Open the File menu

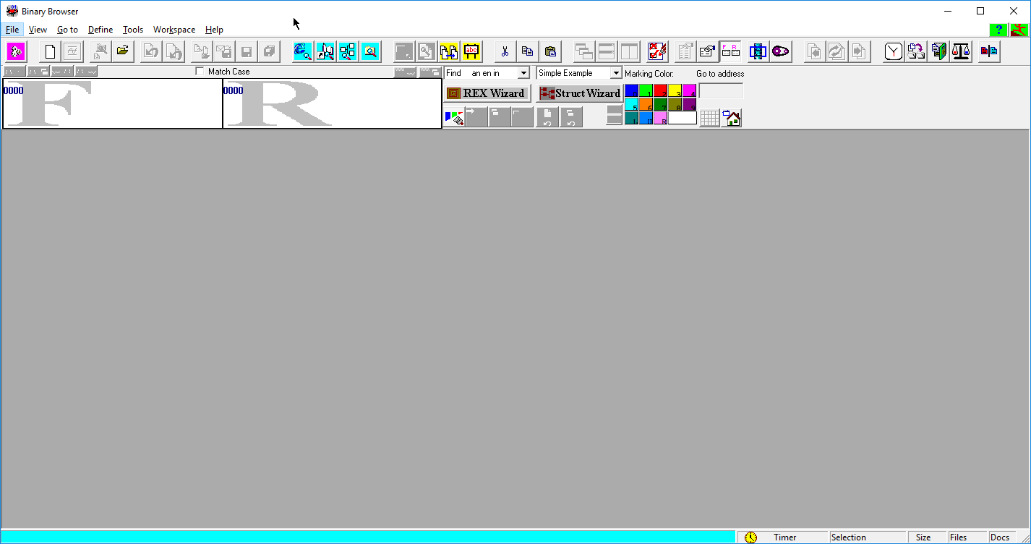pos(12,30)
